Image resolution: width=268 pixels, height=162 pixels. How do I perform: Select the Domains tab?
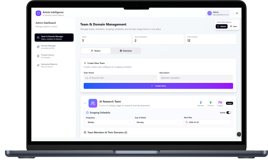click(126, 51)
